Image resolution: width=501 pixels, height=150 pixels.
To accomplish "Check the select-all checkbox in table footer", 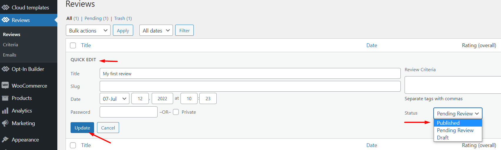I will [73, 145].
